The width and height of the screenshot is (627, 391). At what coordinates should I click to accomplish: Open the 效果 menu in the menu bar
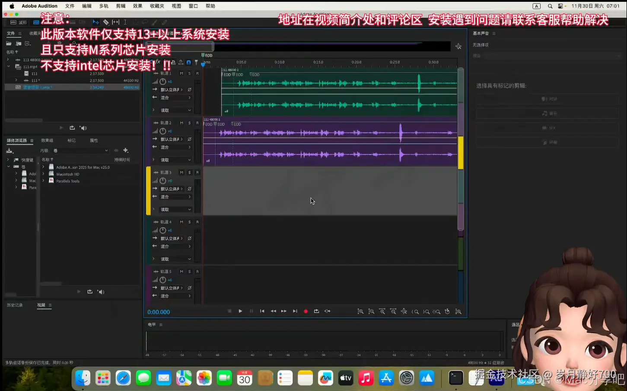point(138,6)
